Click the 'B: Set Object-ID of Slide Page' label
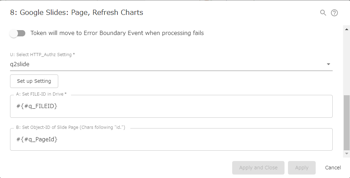Screen dimensions: 350x178 click(x=70, y=127)
